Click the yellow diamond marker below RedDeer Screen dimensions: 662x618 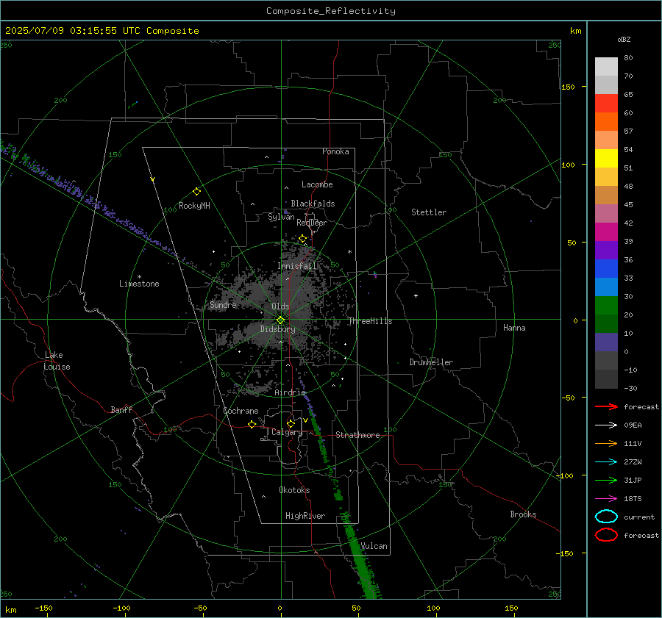tap(302, 239)
